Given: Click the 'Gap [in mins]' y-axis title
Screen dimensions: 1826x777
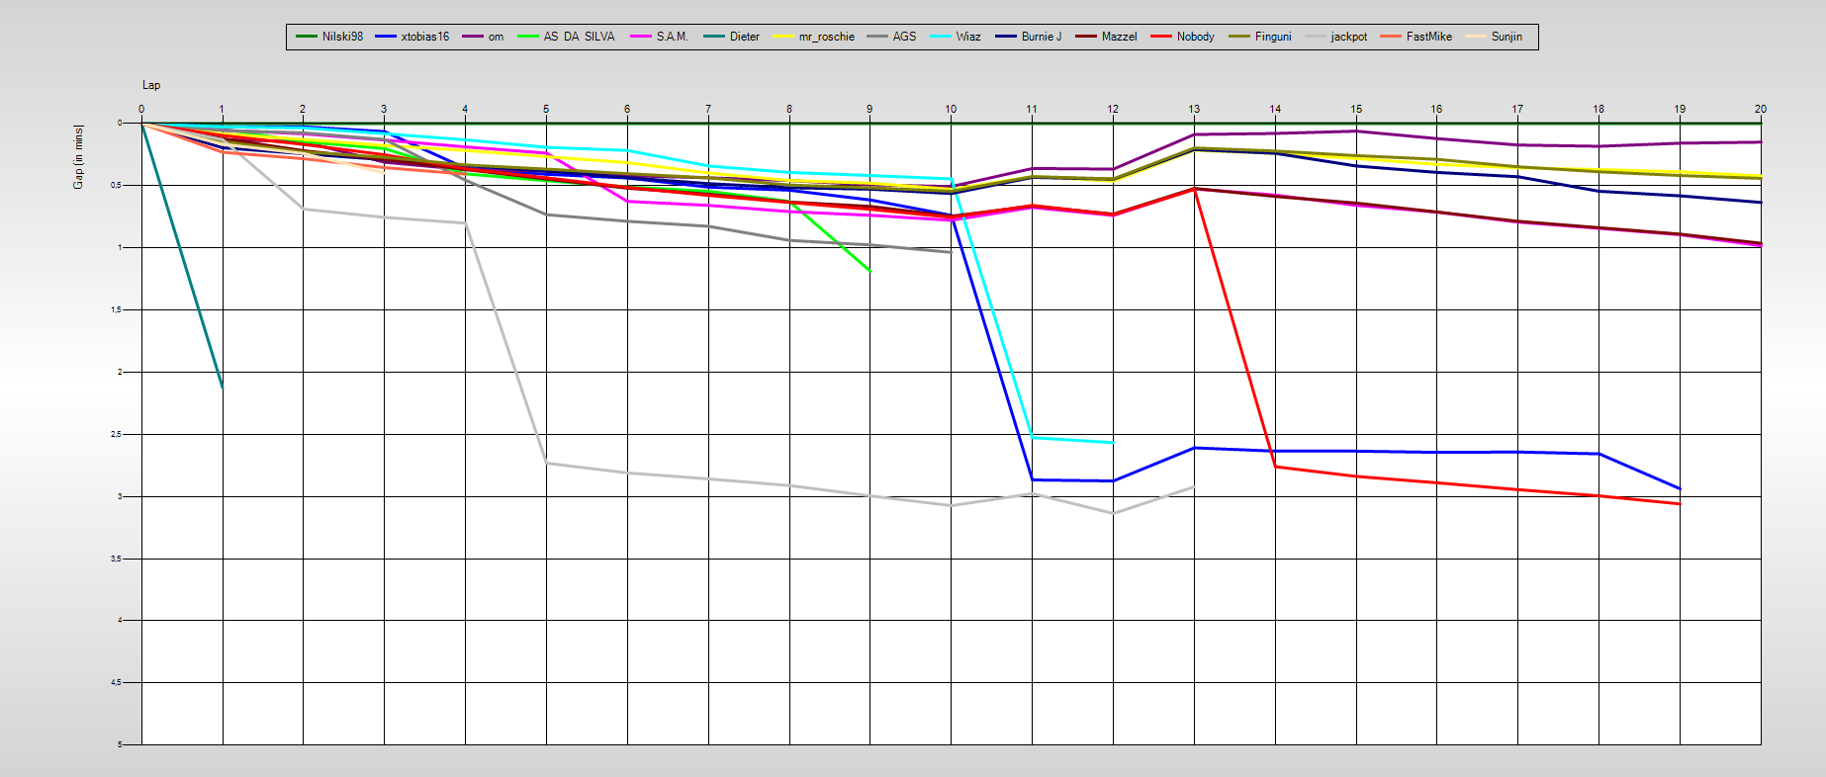Looking at the screenshot, I should coord(79,157).
